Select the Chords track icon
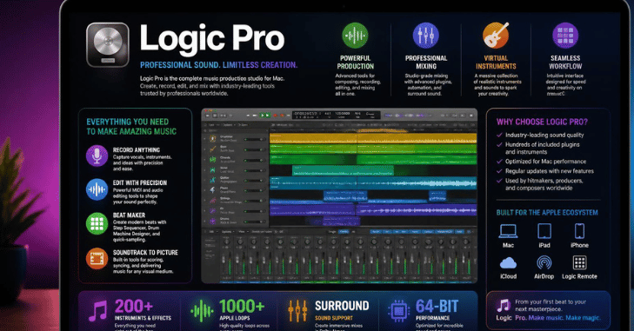The image size is (634, 331). (x=213, y=160)
